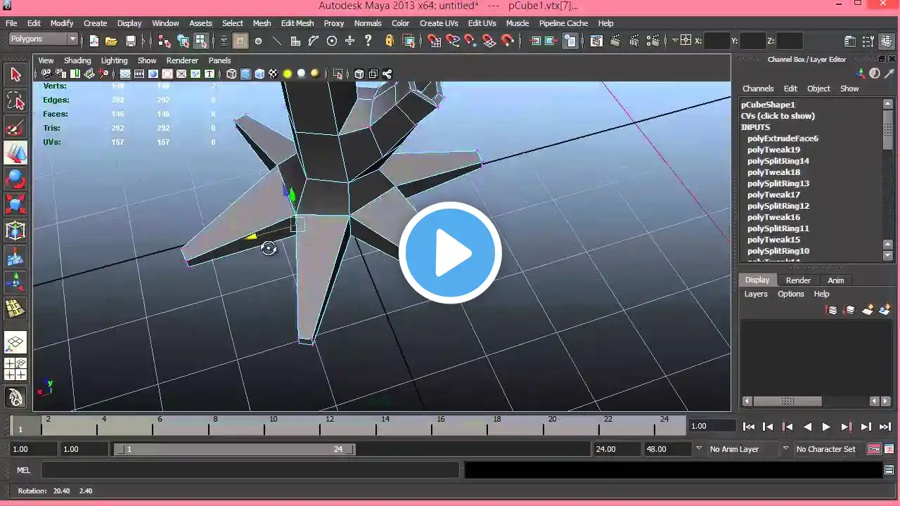
Task: Open the Polygons menu set dropdown
Action: click(x=43, y=39)
